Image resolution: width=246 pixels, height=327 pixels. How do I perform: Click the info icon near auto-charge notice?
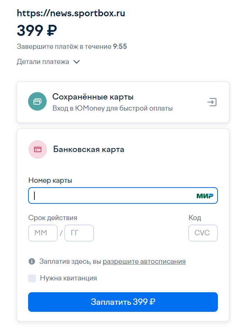(x=32, y=262)
